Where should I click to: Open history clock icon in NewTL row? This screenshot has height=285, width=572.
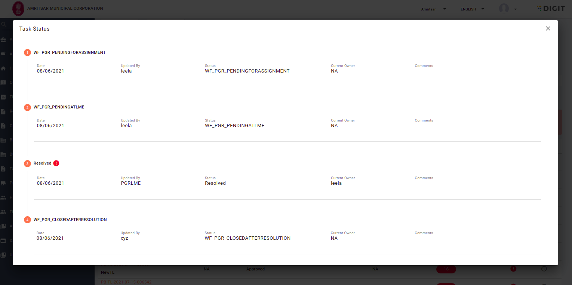pyautogui.click(x=544, y=269)
